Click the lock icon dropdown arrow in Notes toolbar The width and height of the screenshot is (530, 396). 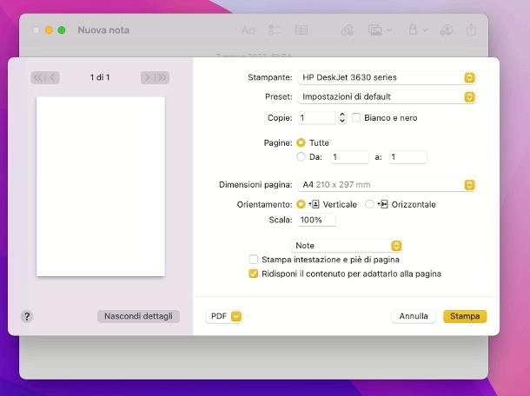426,30
